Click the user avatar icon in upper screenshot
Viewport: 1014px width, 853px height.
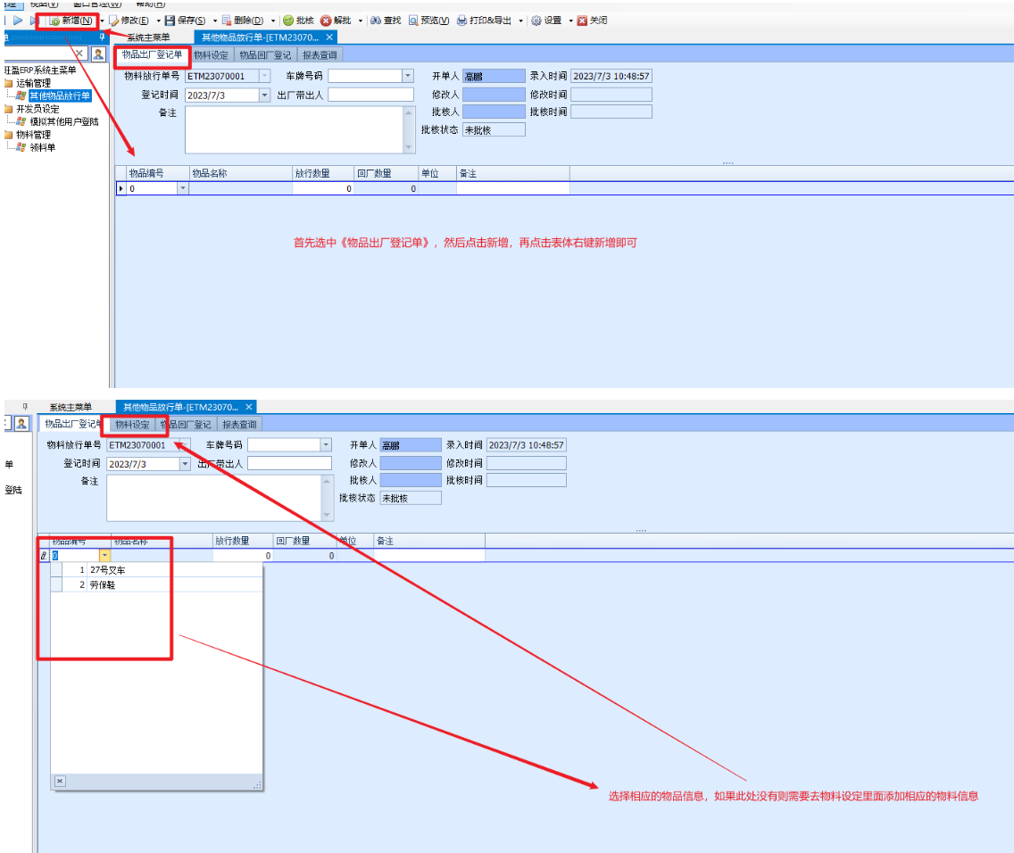coord(98,54)
